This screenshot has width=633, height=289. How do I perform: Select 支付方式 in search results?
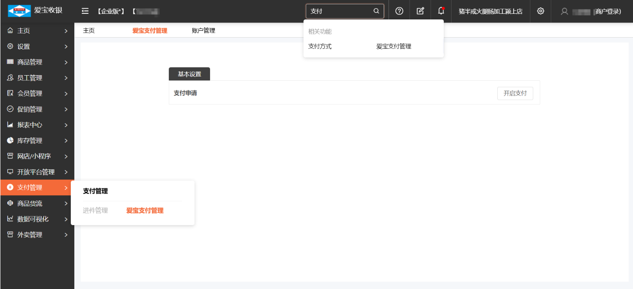point(320,46)
